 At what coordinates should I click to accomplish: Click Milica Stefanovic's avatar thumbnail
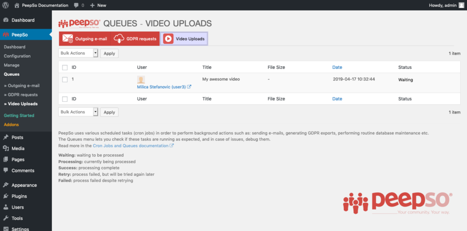[x=141, y=79]
